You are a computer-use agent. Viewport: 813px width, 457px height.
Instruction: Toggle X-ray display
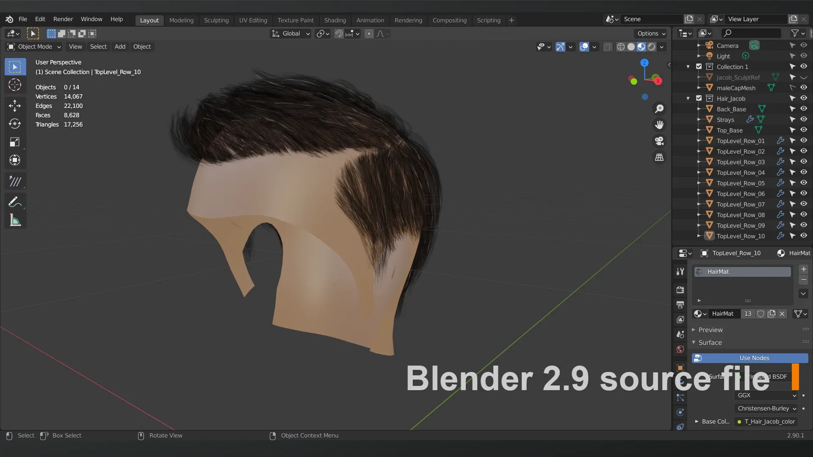[x=608, y=47]
